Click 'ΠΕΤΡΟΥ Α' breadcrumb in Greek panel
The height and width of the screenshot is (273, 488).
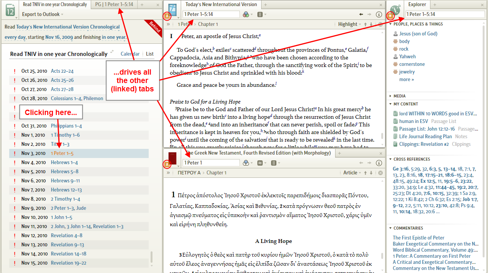pos(189,173)
